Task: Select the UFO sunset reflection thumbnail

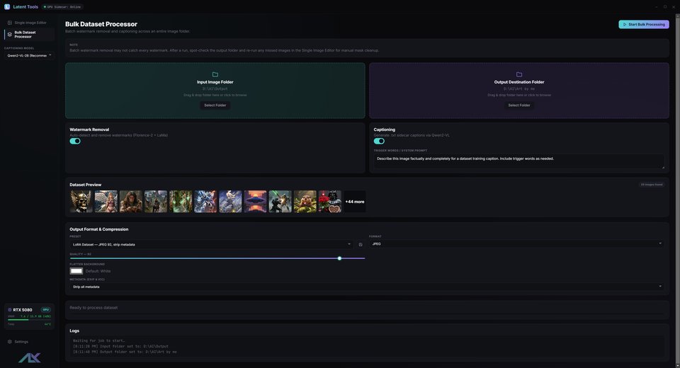Action: [256, 202]
